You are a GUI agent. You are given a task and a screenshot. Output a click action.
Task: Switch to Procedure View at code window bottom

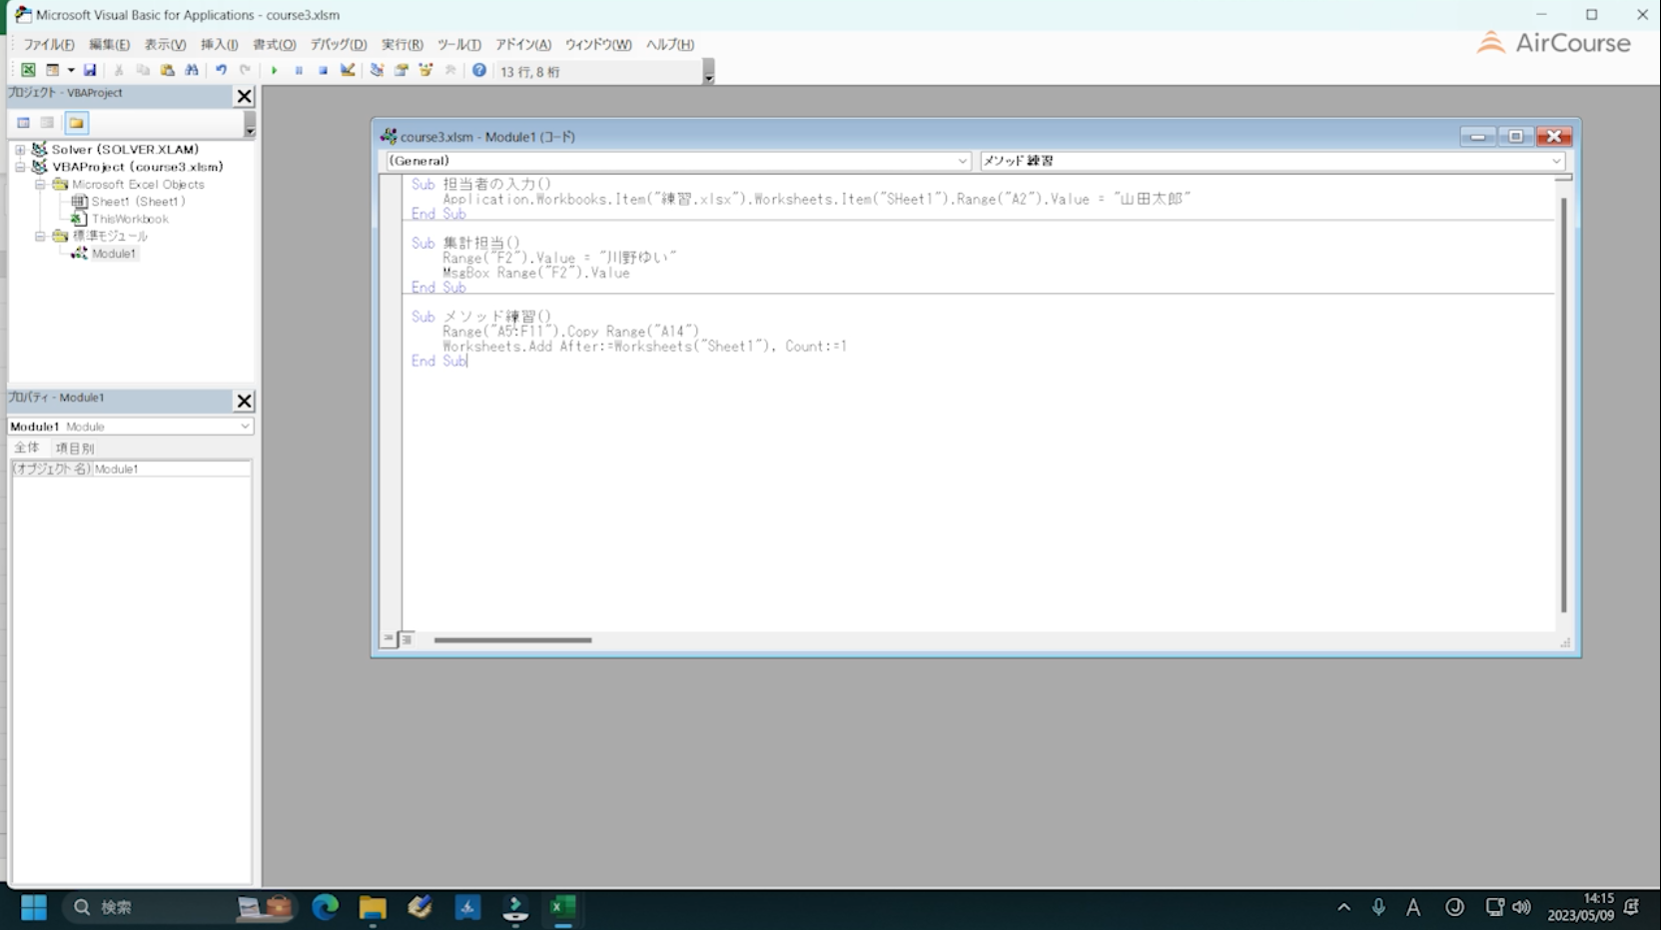(389, 639)
